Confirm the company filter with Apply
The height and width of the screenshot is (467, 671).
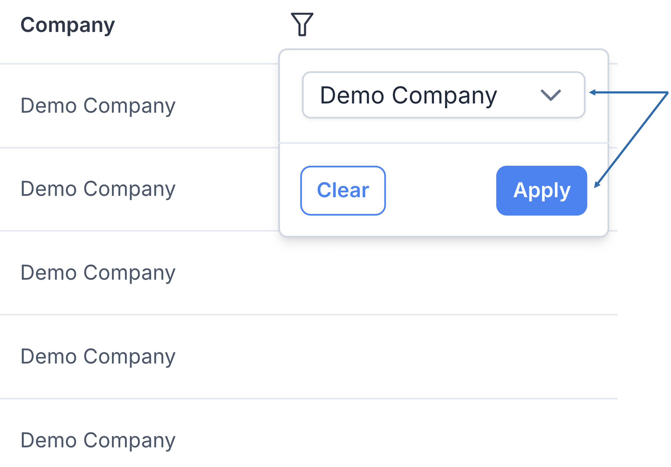pyautogui.click(x=541, y=190)
